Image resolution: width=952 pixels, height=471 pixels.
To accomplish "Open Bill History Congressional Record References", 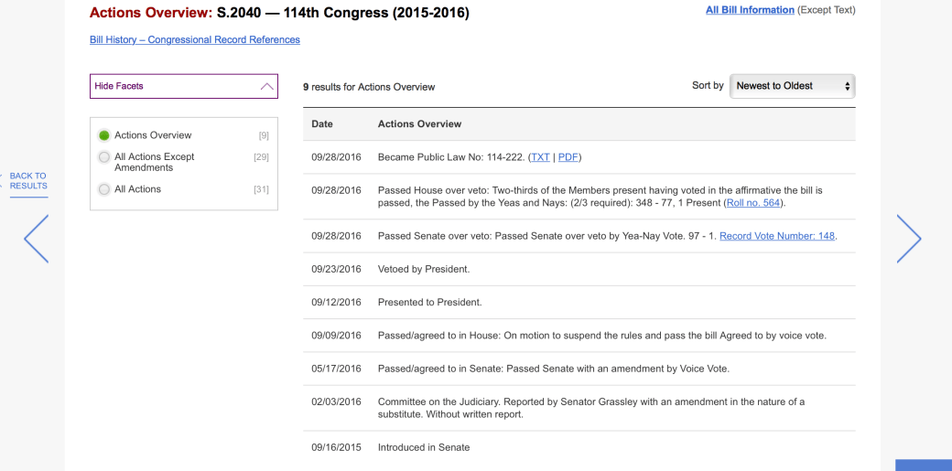I will (x=195, y=40).
